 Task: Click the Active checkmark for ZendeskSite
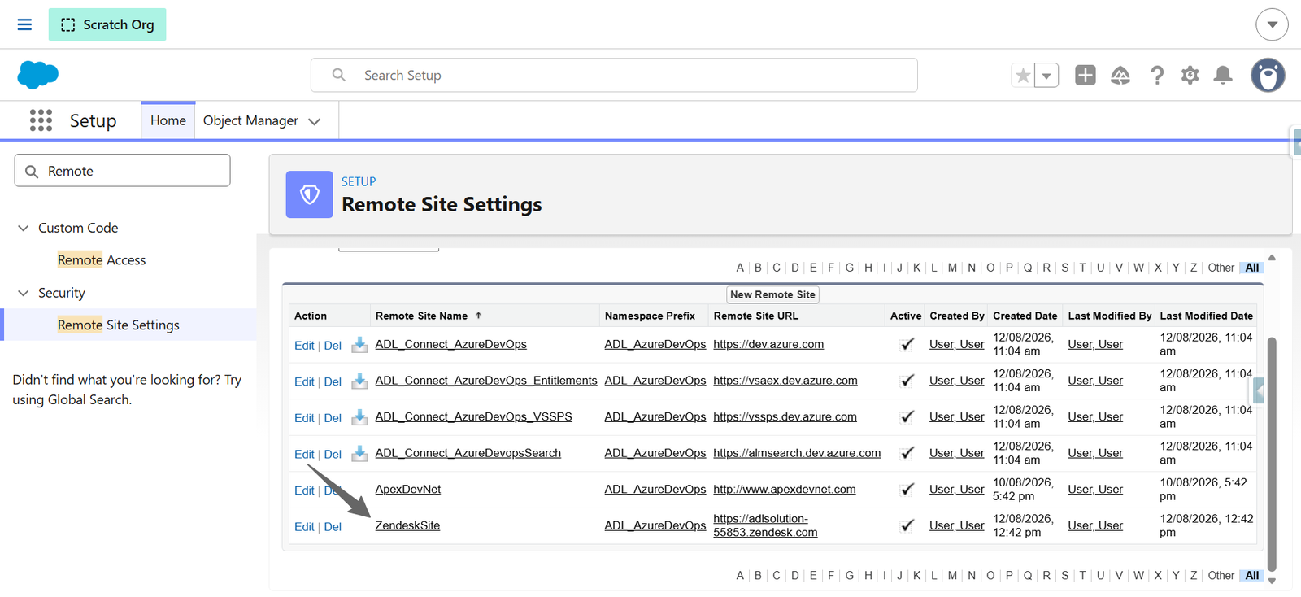coord(907,525)
